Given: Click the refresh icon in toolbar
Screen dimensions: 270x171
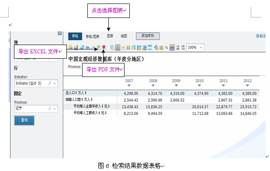Looking at the screenshot, I should [82, 47].
